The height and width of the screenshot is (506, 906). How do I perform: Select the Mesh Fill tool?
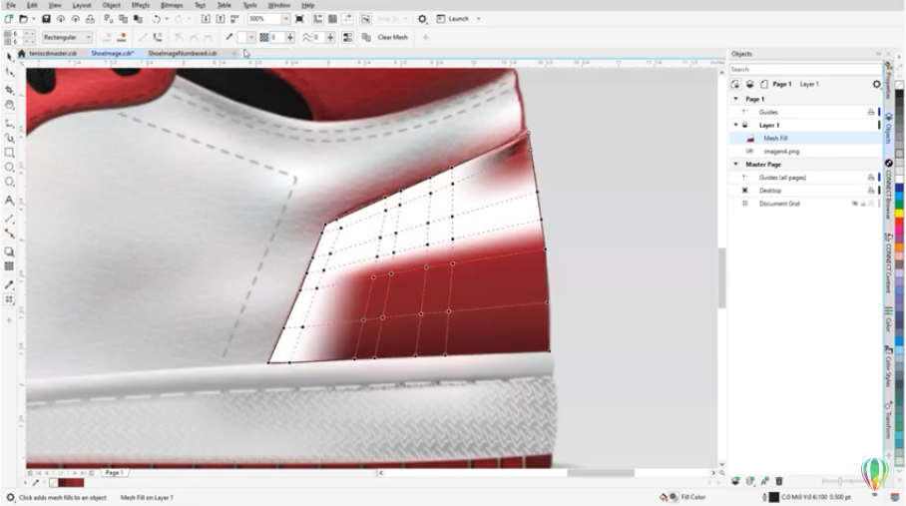(x=9, y=299)
